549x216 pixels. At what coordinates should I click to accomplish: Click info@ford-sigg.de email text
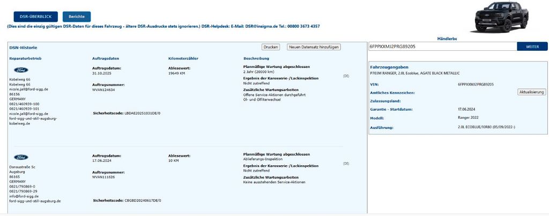[x=24, y=196]
